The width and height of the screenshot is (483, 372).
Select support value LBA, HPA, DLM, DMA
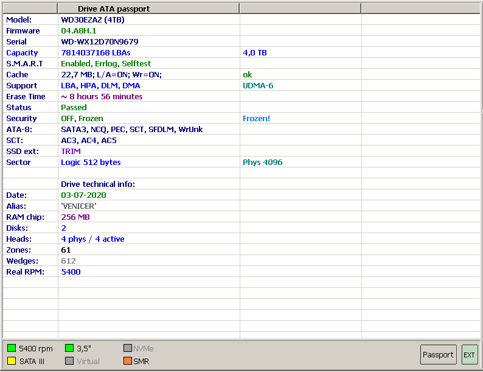[100, 86]
